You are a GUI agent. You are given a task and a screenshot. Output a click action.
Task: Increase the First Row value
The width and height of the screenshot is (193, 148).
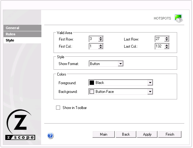point(101,38)
